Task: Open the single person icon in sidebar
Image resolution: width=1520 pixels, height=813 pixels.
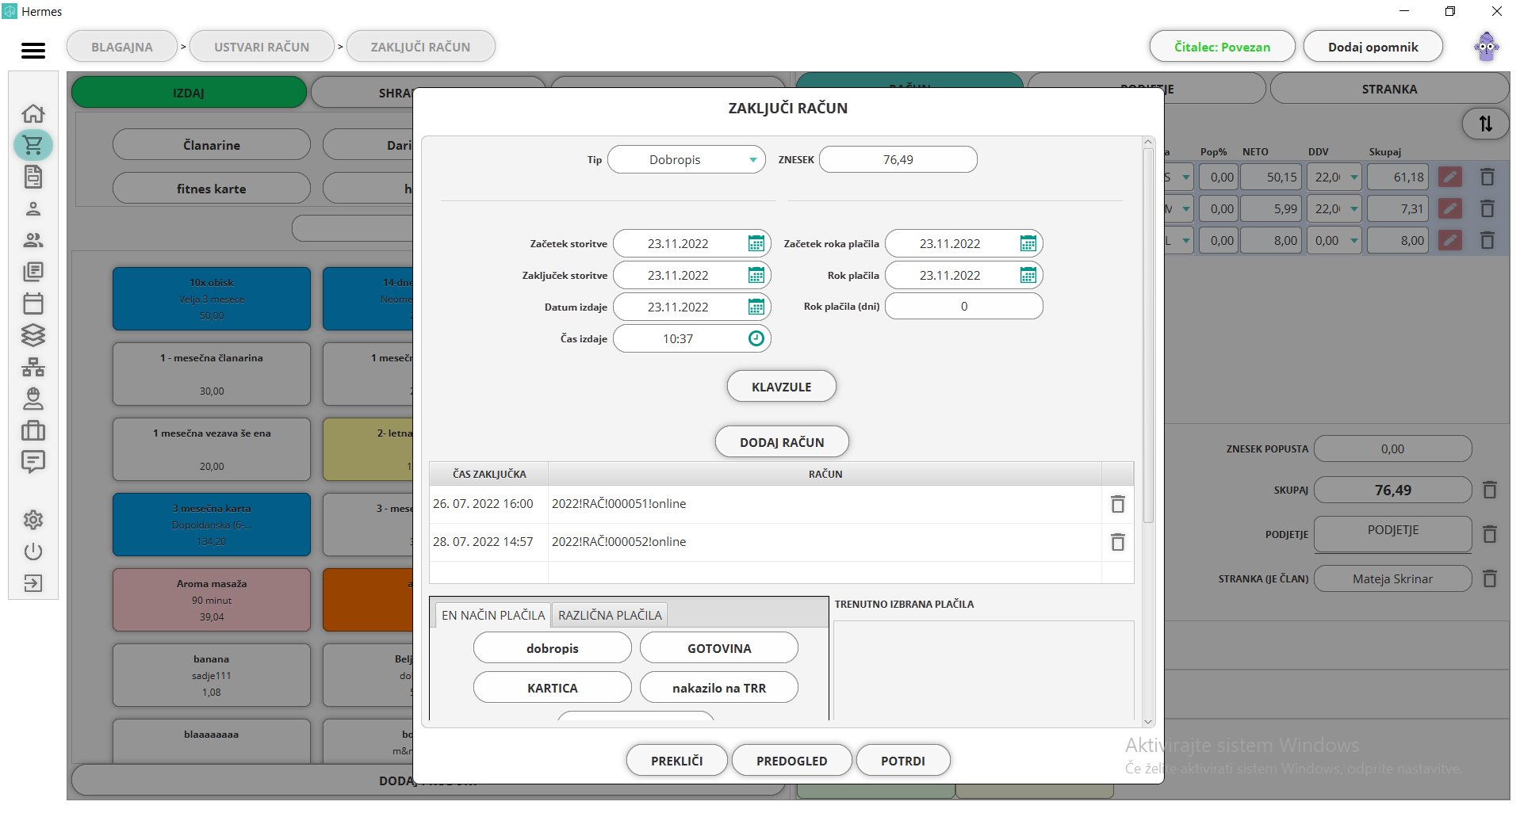Action: 33,208
